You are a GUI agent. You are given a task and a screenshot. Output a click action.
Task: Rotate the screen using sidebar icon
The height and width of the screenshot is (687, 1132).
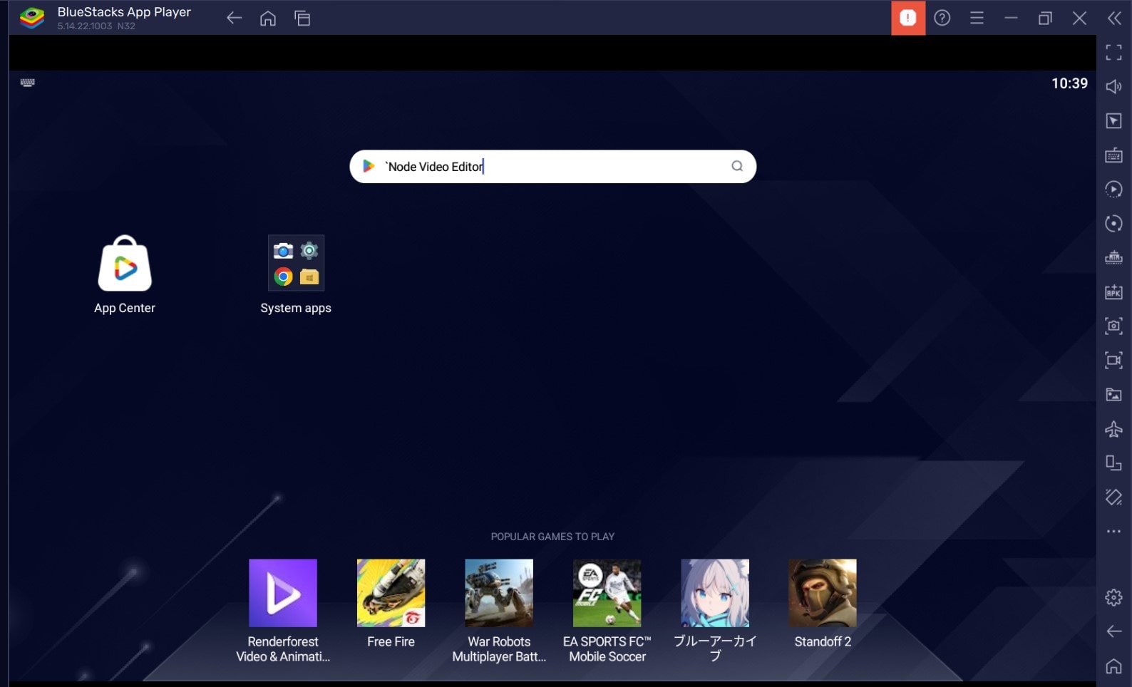(x=1113, y=463)
